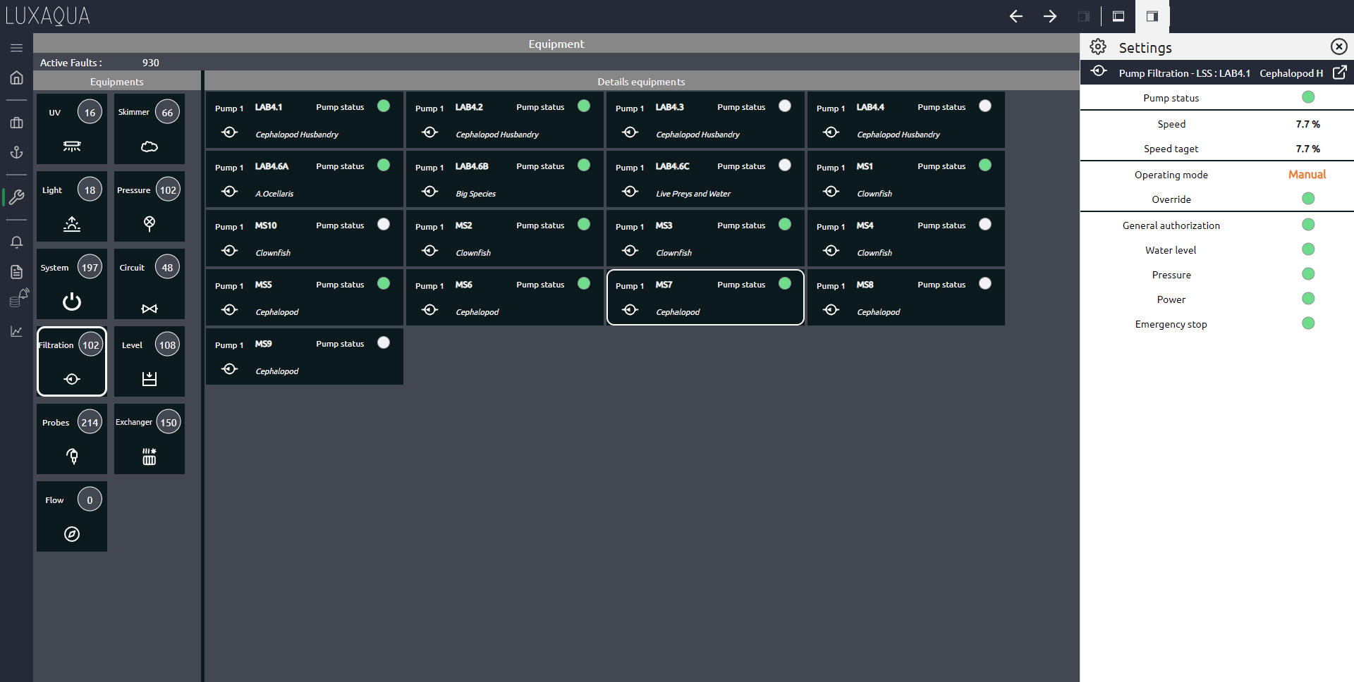Open the Skimmer equipment category
Viewport: 1354px width, 682px height.
pyautogui.click(x=149, y=128)
